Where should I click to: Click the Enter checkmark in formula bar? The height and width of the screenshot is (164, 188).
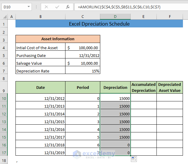pyautogui.click(x=57, y=7)
